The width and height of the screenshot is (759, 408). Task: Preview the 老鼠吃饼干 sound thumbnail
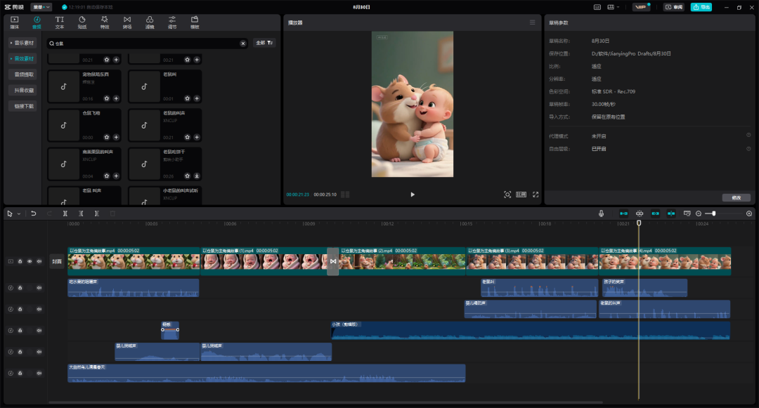point(144,164)
